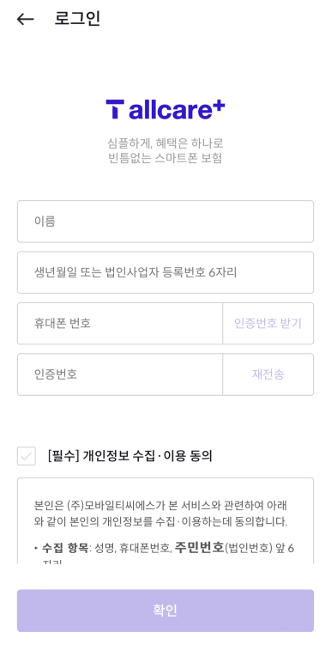Click the 로그인 page title
331x663 pixels.
77,19
